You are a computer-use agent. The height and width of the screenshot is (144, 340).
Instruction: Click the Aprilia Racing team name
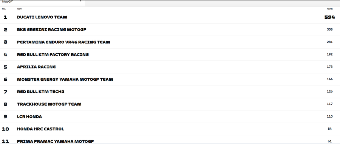pyautogui.click(x=36, y=67)
